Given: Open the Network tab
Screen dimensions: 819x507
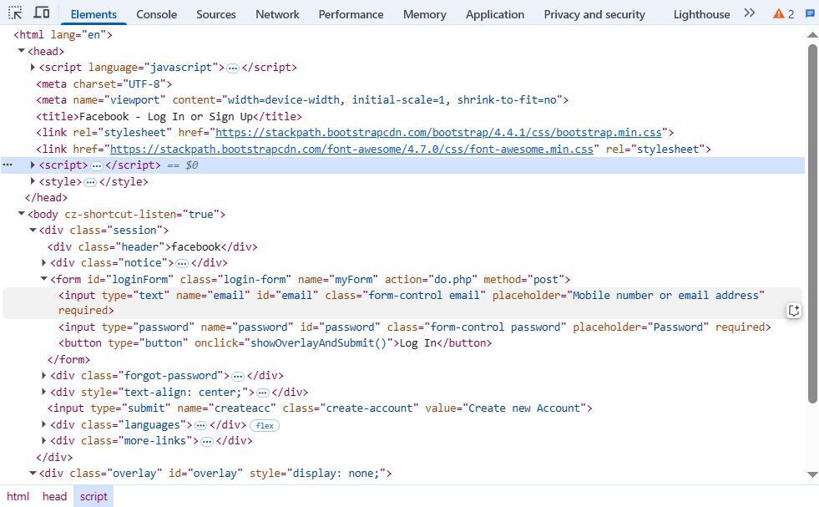Looking at the screenshot, I should click(x=277, y=15).
